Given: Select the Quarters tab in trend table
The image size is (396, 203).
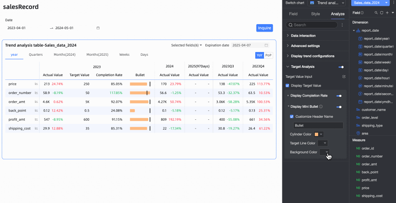Looking at the screenshot, I should tap(36, 54).
